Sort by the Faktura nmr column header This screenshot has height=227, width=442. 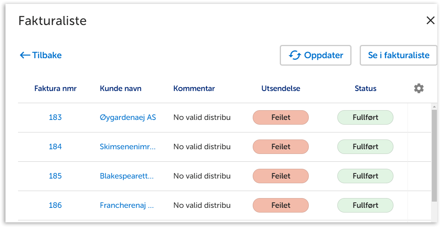pyautogui.click(x=55, y=88)
